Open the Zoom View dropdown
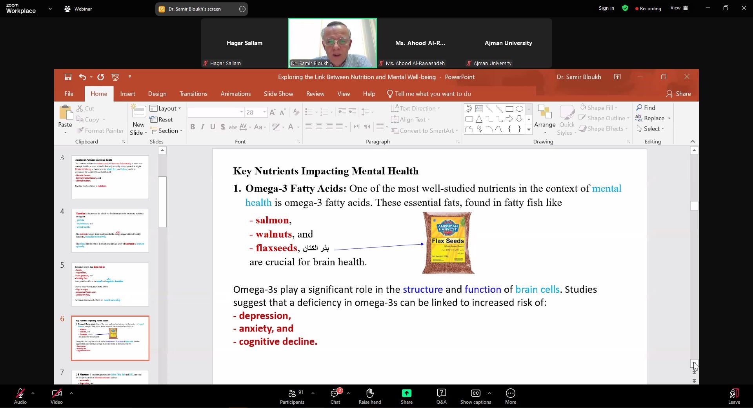The image size is (753, 408). (x=679, y=8)
